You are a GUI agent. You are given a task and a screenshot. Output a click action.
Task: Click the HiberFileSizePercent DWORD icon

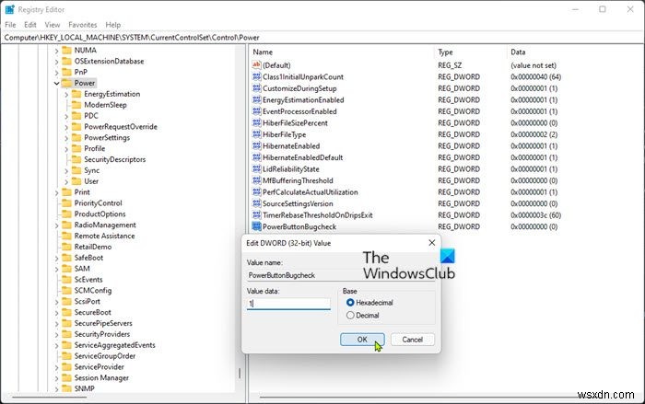[x=256, y=122]
